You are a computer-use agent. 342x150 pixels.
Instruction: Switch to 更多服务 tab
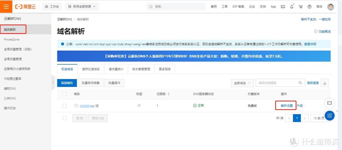[165, 69]
